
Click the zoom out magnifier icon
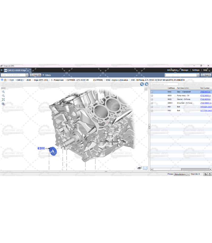tap(3, 96)
